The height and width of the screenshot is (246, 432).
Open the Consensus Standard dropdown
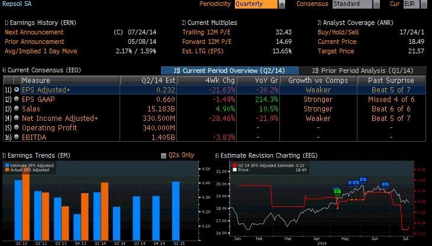(352, 4)
